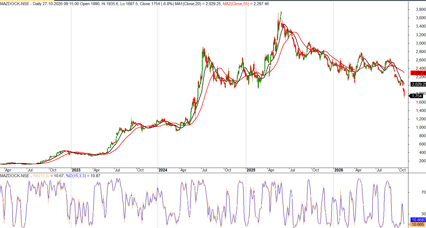The width and height of the screenshot is (426, 228).
Task: Click the red 2,297.46 MA2 price tag
Action: [x=418, y=73]
